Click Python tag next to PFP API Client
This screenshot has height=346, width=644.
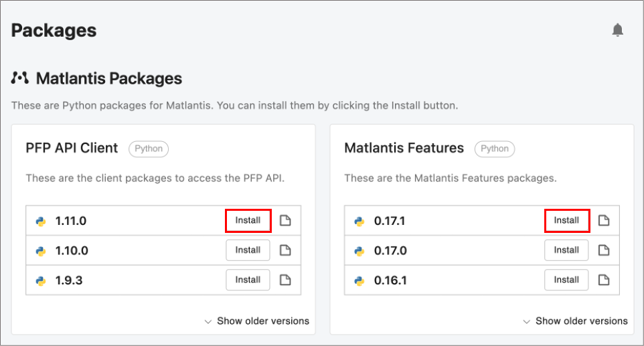tap(149, 149)
